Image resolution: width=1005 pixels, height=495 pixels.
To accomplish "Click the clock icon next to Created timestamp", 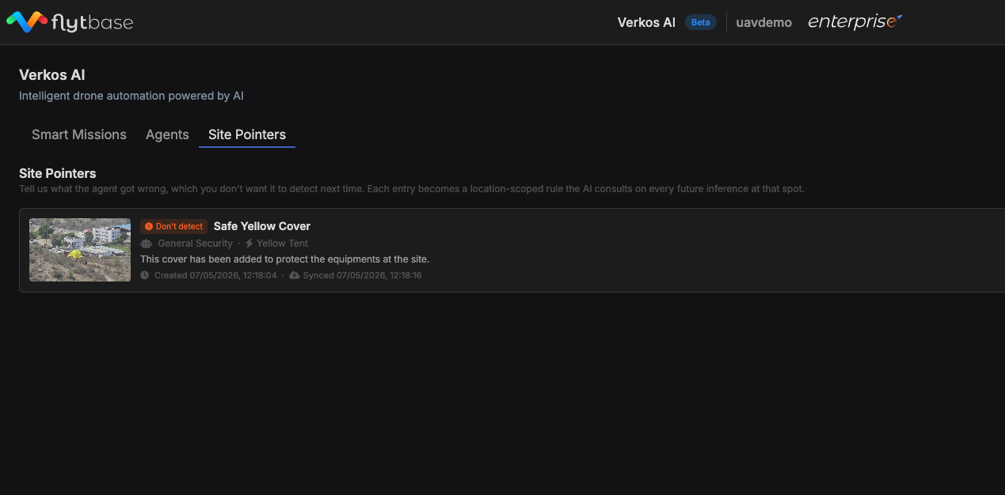I will [x=144, y=275].
